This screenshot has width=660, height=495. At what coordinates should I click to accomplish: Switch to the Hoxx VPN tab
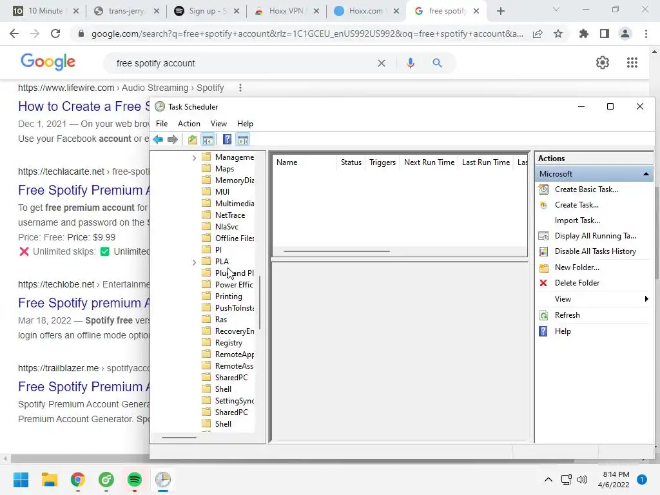click(x=286, y=11)
